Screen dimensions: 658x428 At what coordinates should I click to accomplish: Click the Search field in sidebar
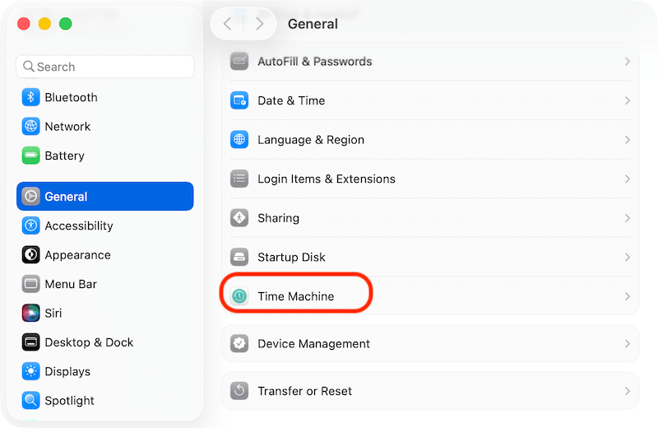[105, 67]
